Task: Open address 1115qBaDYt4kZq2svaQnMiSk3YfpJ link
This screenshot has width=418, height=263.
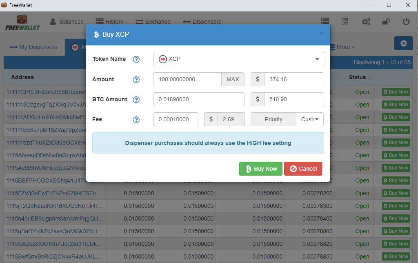Action: (54, 231)
